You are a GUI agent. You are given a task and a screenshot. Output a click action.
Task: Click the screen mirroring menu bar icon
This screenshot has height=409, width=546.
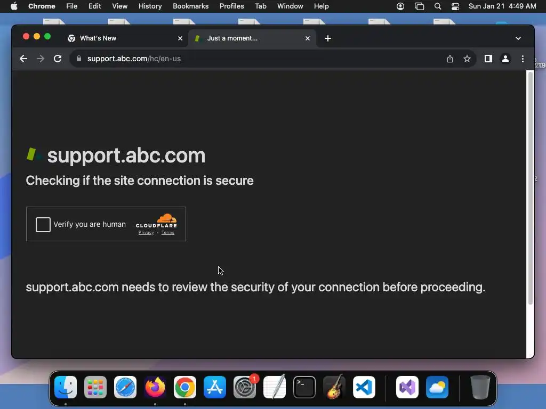[x=419, y=6]
